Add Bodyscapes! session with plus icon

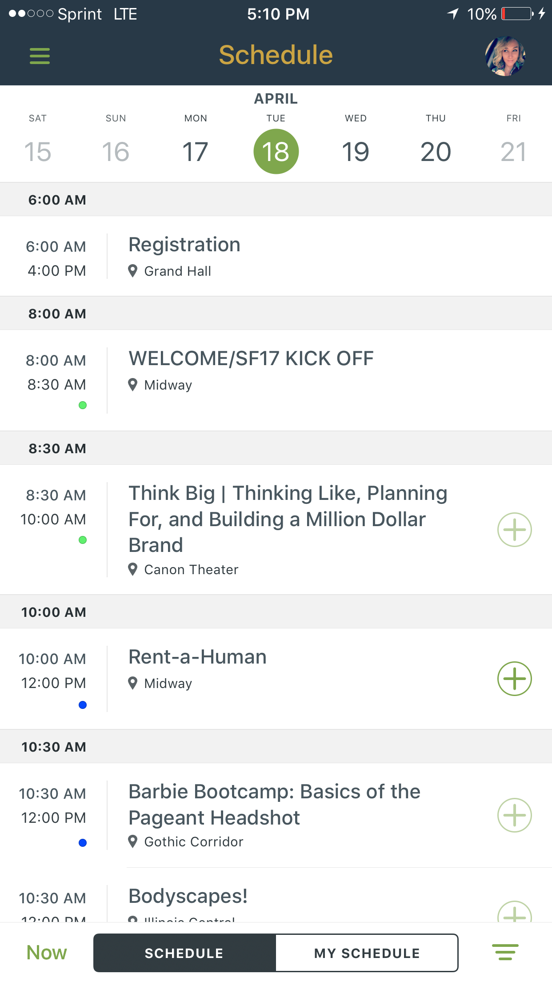[x=514, y=913]
